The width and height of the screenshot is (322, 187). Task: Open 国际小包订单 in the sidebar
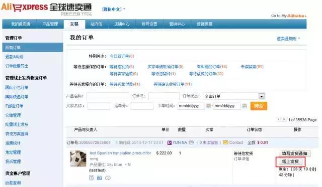[x=17, y=88]
